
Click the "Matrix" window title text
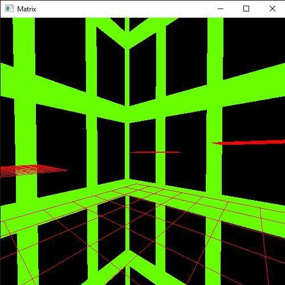click(x=26, y=9)
